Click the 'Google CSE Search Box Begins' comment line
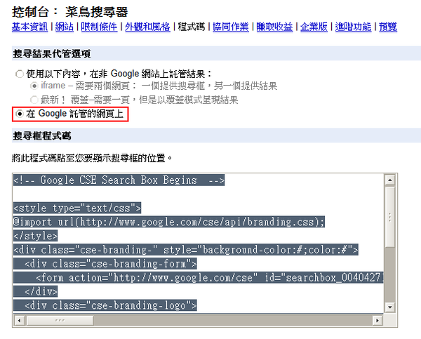This screenshot has width=421, height=339. [119, 180]
